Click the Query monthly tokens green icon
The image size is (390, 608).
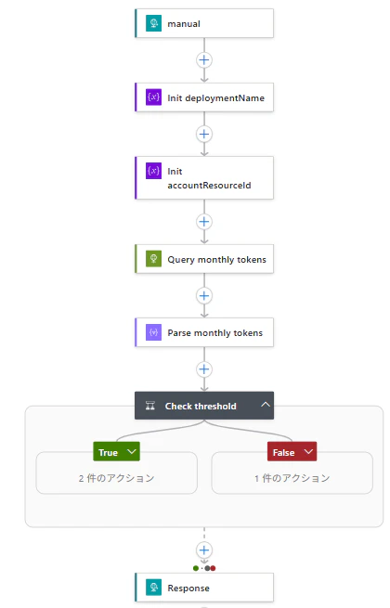coord(153,259)
